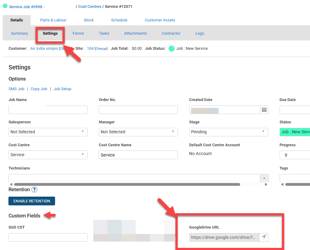Open the Customer Assets tab
The width and height of the screenshot is (310, 250).
[x=160, y=20]
